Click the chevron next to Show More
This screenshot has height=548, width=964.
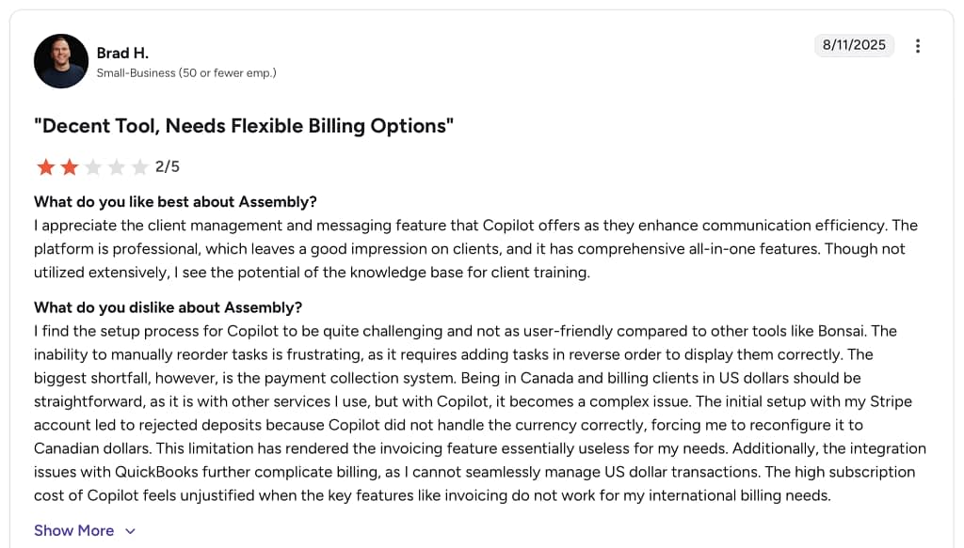(130, 531)
